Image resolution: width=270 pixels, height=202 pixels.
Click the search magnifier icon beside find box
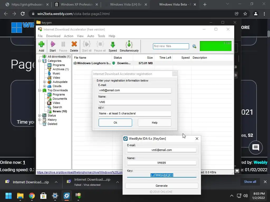194,46
